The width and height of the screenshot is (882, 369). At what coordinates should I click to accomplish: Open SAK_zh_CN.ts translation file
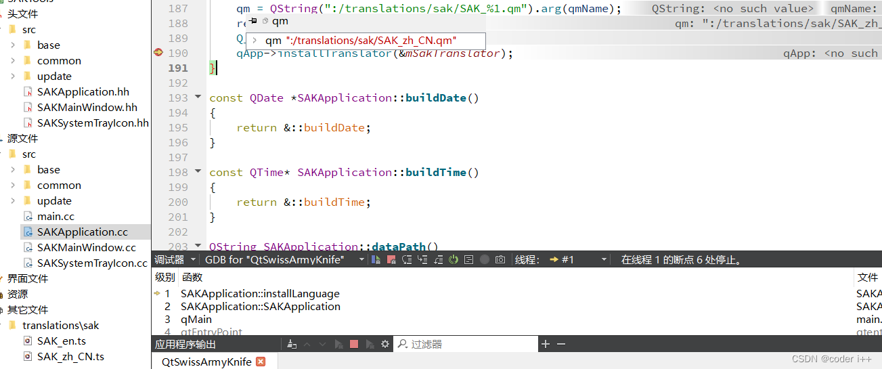coord(70,356)
